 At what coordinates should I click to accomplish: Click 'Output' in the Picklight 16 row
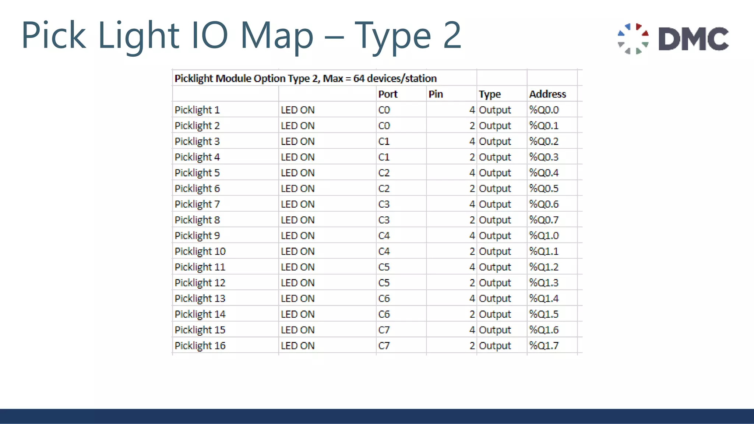[495, 346]
